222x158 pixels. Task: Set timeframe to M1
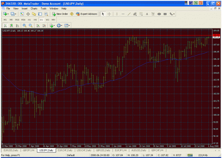(5, 20)
